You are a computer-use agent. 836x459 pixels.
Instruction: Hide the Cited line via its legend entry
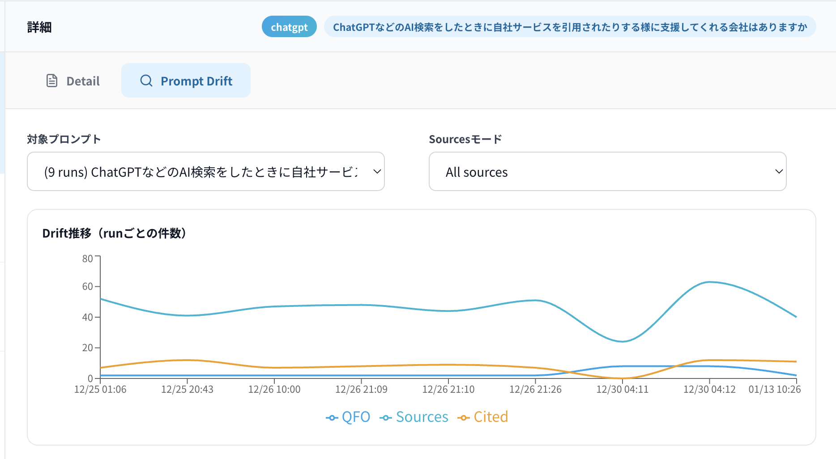[483, 417]
